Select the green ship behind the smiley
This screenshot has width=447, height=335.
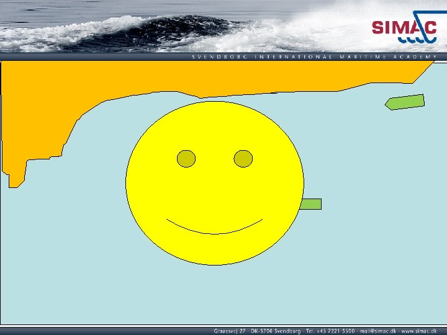(x=311, y=204)
